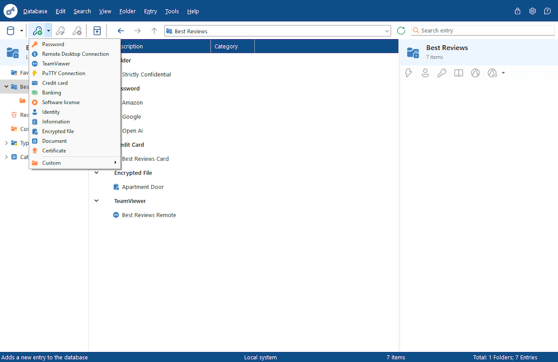Click the lock database icon in title bar

click(518, 11)
